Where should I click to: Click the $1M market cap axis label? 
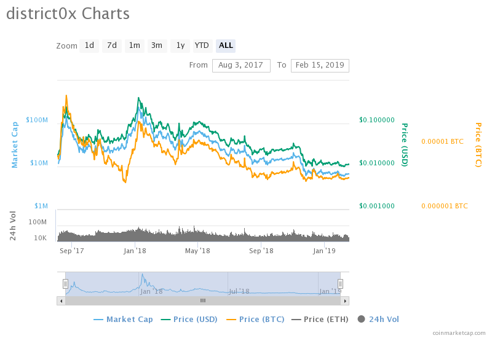[x=41, y=206]
